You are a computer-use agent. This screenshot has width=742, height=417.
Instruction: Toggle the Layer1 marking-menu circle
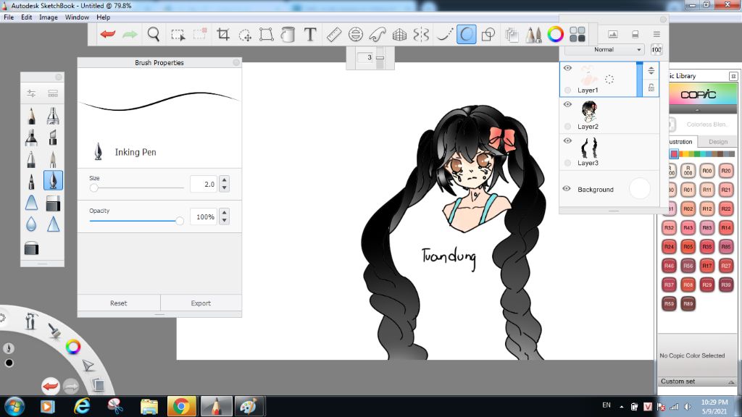pyautogui.click(x=568, y=90)
